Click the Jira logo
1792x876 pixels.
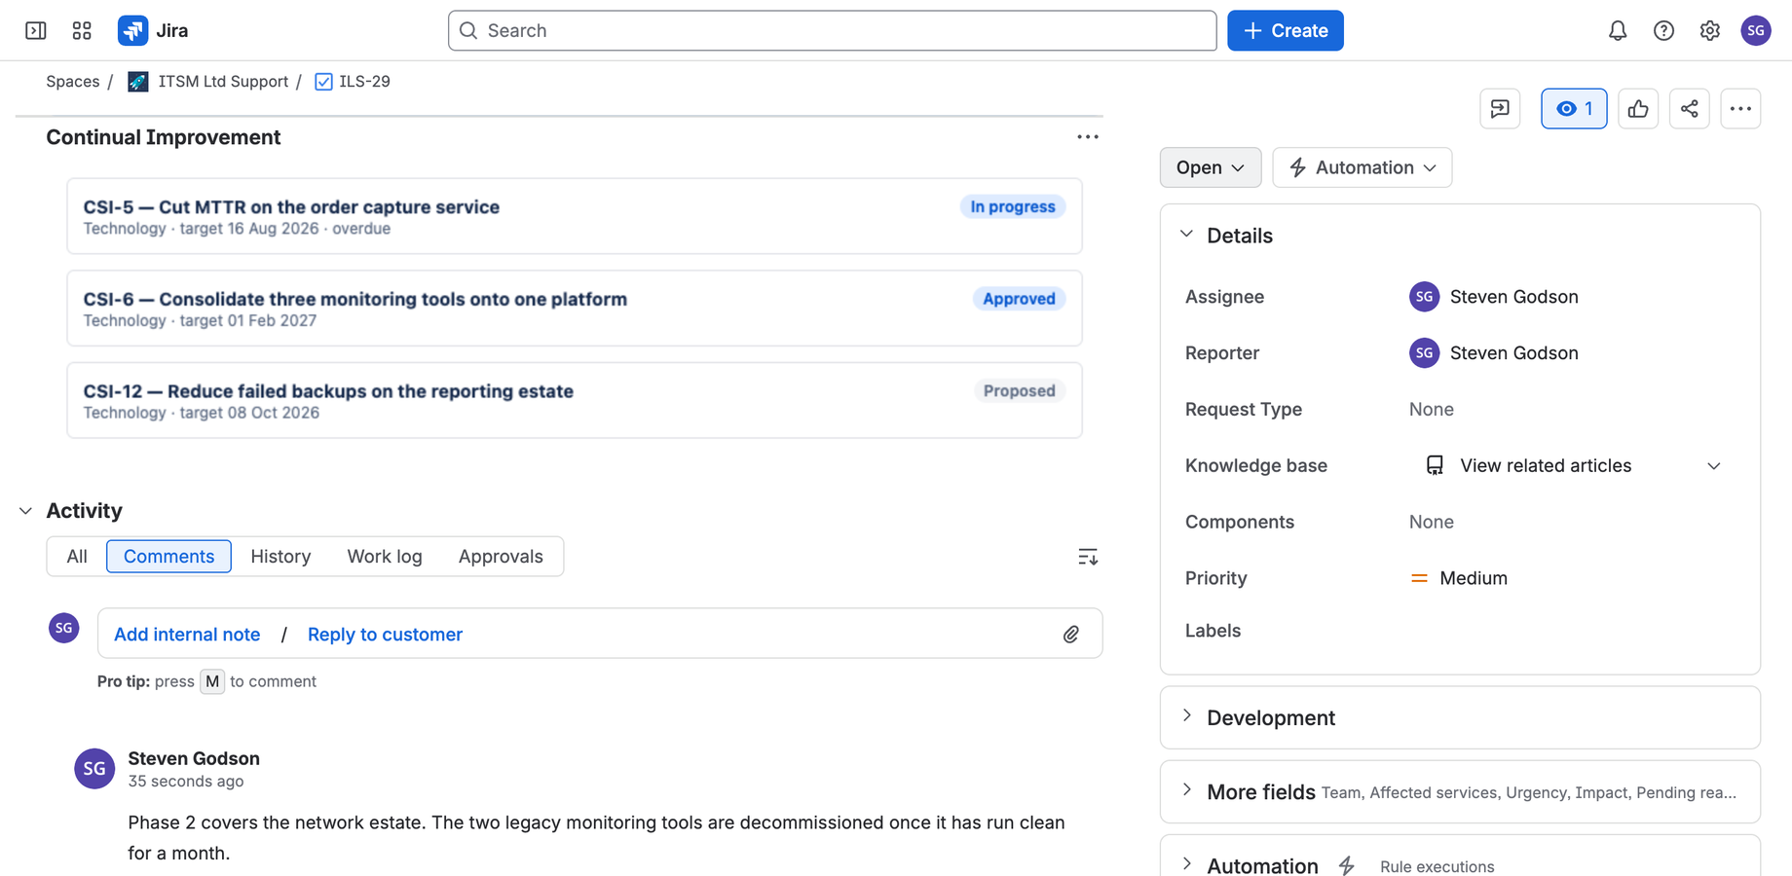[x=153, y=30]
